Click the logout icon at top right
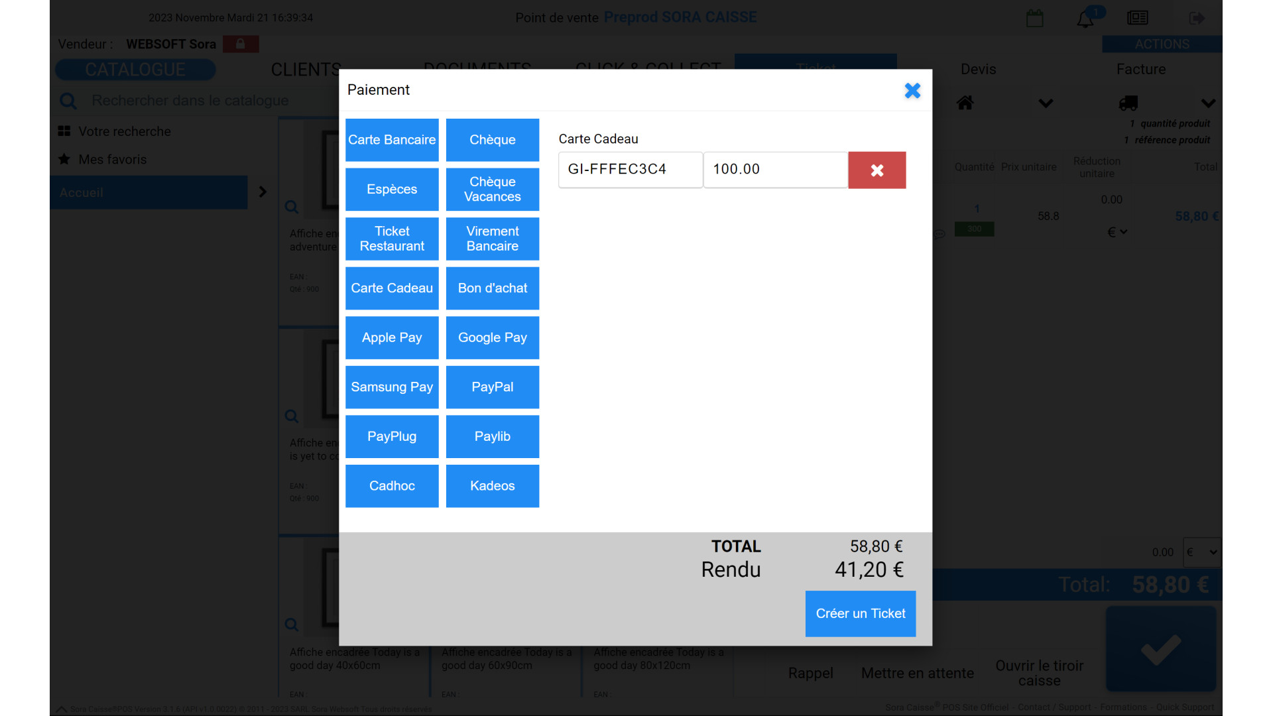 pos(1197,18)
